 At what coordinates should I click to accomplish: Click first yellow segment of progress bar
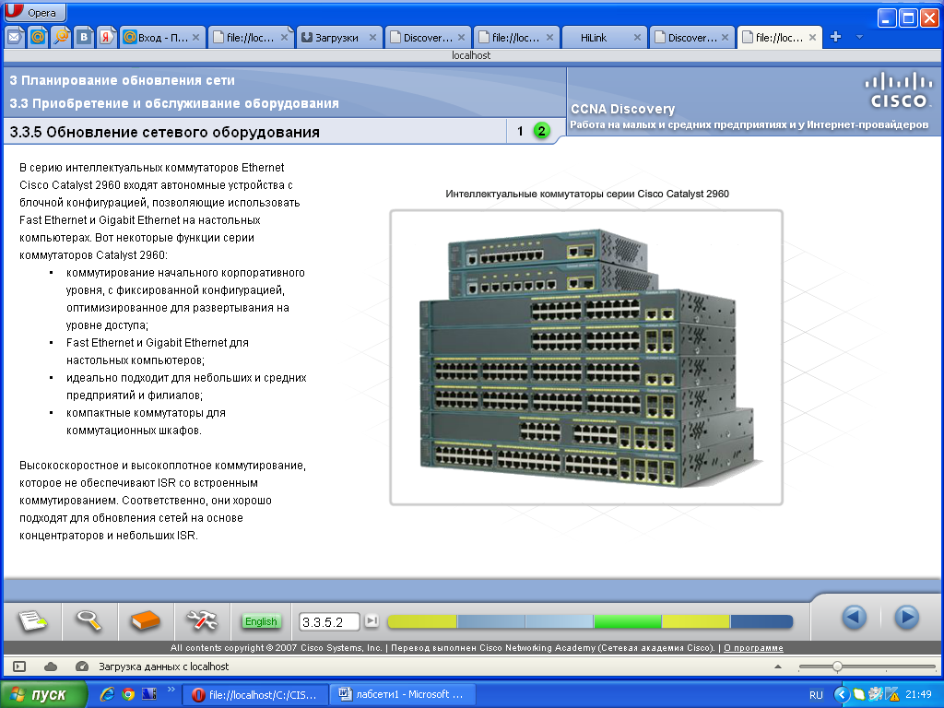[x=422, y=622]
